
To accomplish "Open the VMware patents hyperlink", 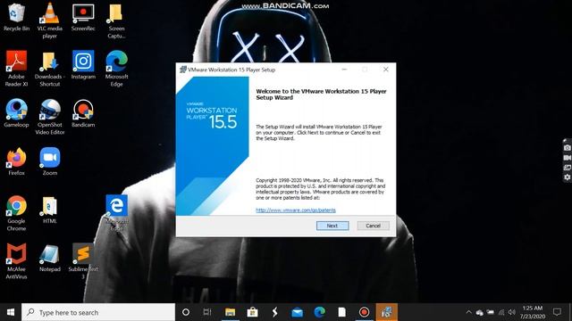I will click(296, 210).
